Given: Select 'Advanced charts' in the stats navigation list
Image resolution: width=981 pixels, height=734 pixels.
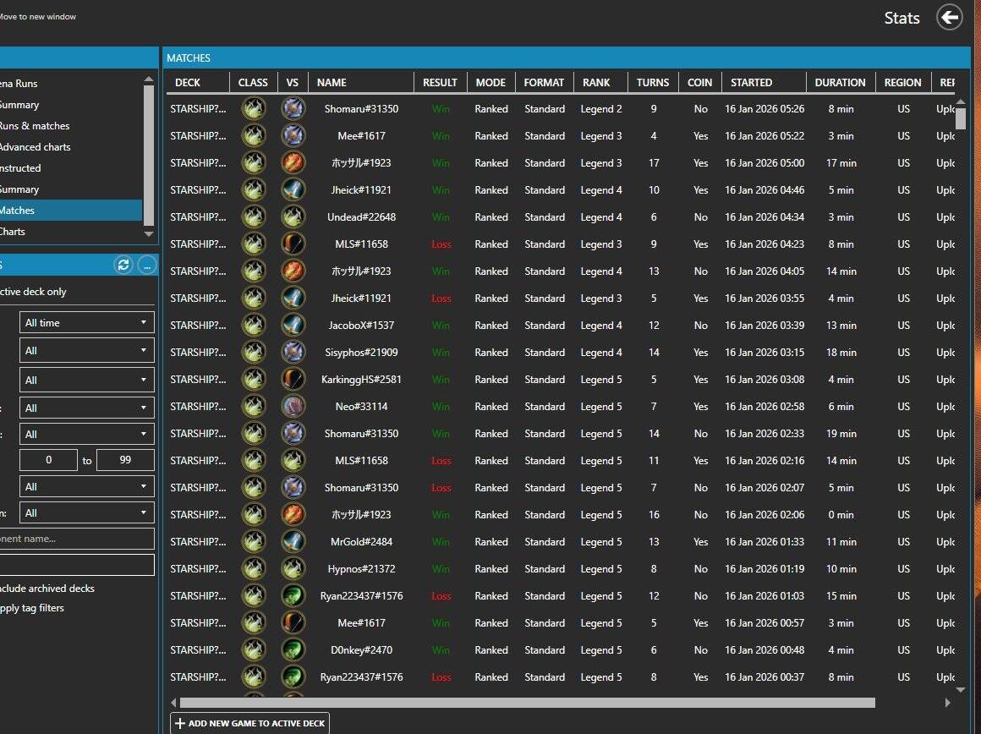Looking at the screenshot, I should pos(35,147).
